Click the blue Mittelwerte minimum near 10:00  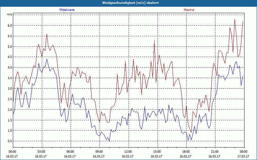pyautogui.click(x=109, y=141)
